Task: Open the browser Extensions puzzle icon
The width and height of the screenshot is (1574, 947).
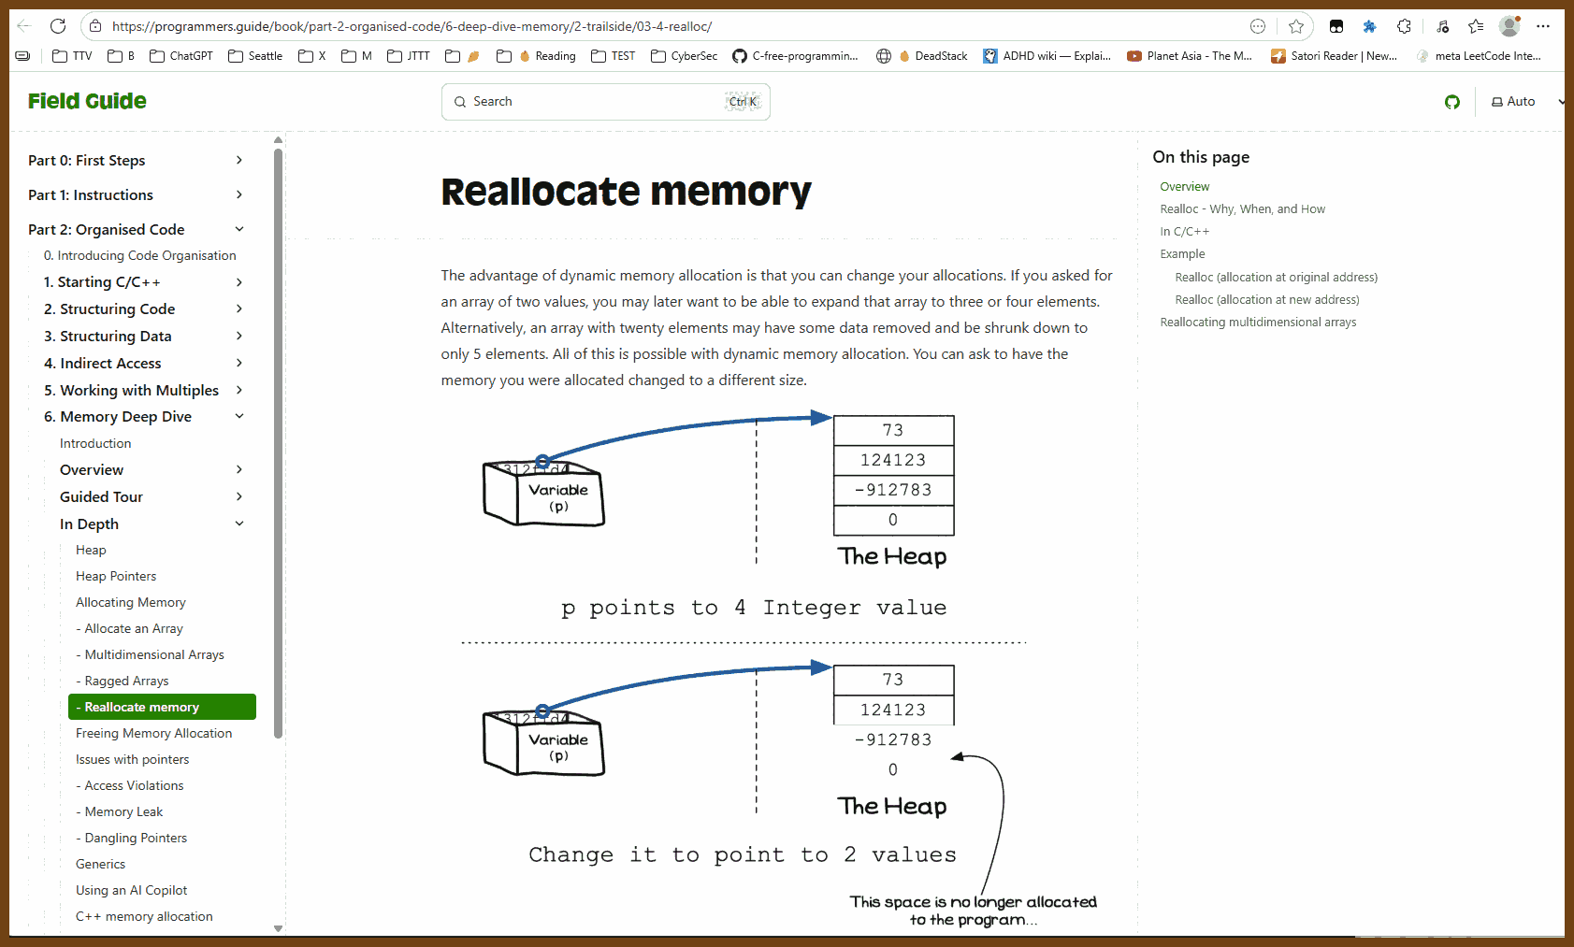Action: click(x=1404, y=26)
